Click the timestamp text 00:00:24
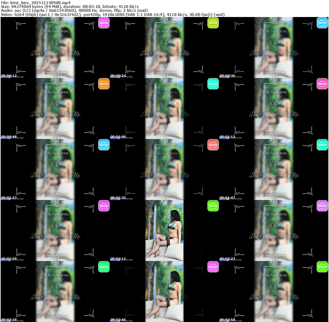This screenshot has width=329, height=322. (x=118, y=76)
